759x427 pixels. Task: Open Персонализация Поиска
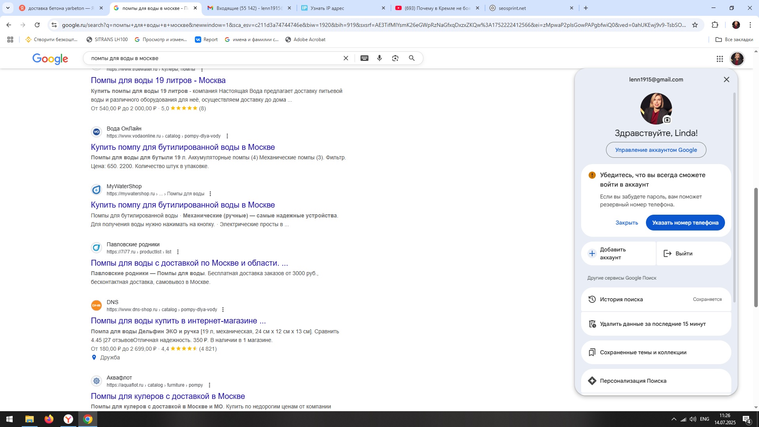click(x=656, y=381)
